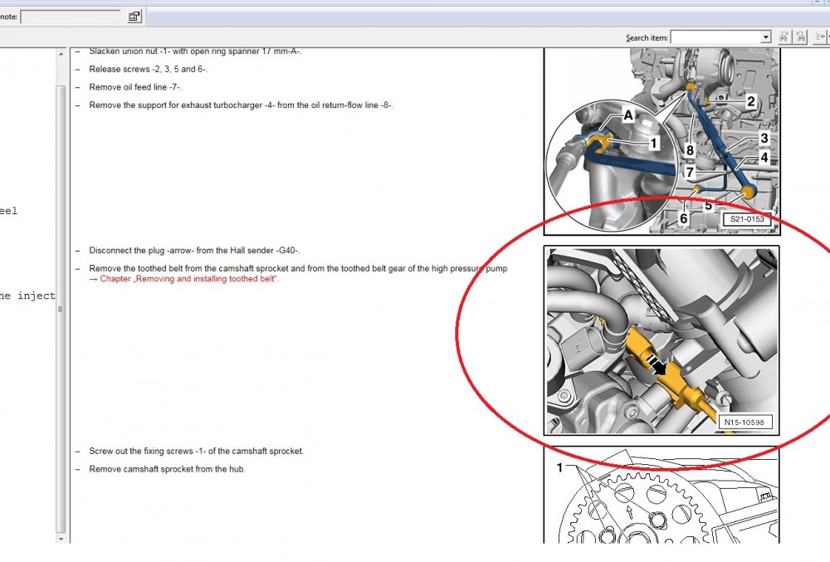Screen dimensions: 830x562
Task: Click the turbocharger oil line illustration S21-0153
Action: (x=662, y=141)
